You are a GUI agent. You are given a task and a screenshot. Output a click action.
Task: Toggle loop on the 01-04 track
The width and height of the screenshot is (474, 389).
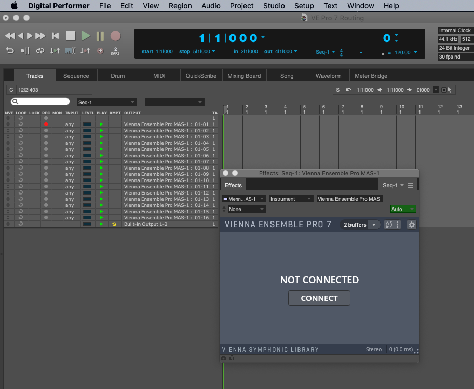pyautogui.click(x=21, y=143)
